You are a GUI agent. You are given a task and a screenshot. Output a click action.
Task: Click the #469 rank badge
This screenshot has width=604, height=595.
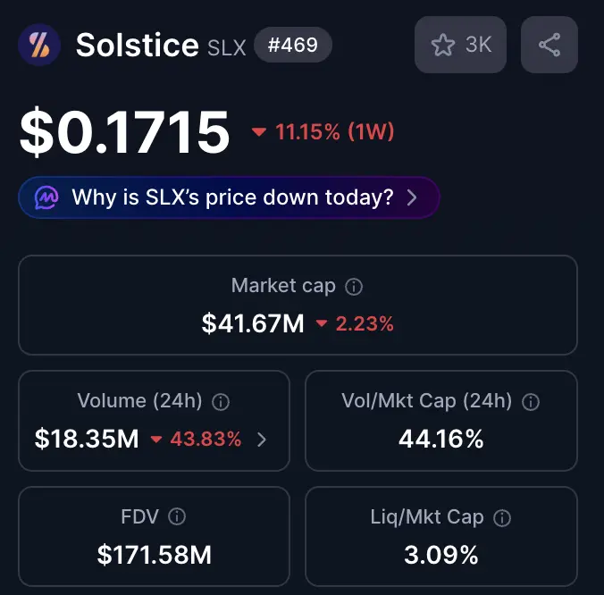tap(293, 45)
